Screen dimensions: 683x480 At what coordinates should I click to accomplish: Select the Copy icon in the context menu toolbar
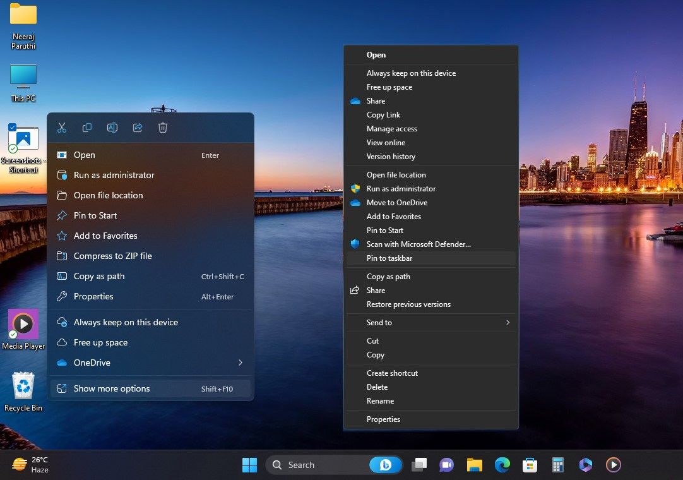[x=86, y=128]
